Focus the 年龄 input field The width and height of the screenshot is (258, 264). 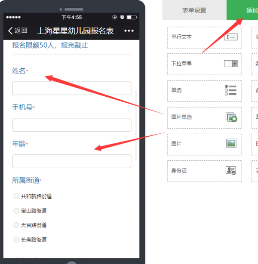coord(71,161)
